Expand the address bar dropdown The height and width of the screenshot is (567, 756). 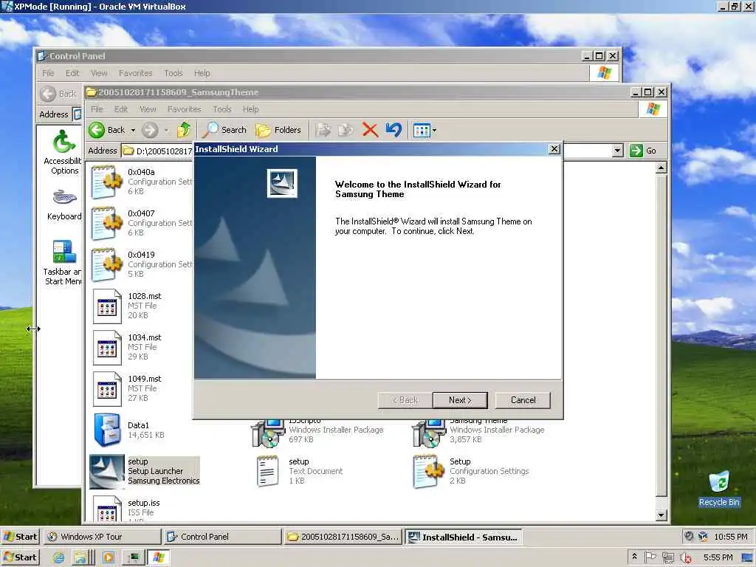618,151
